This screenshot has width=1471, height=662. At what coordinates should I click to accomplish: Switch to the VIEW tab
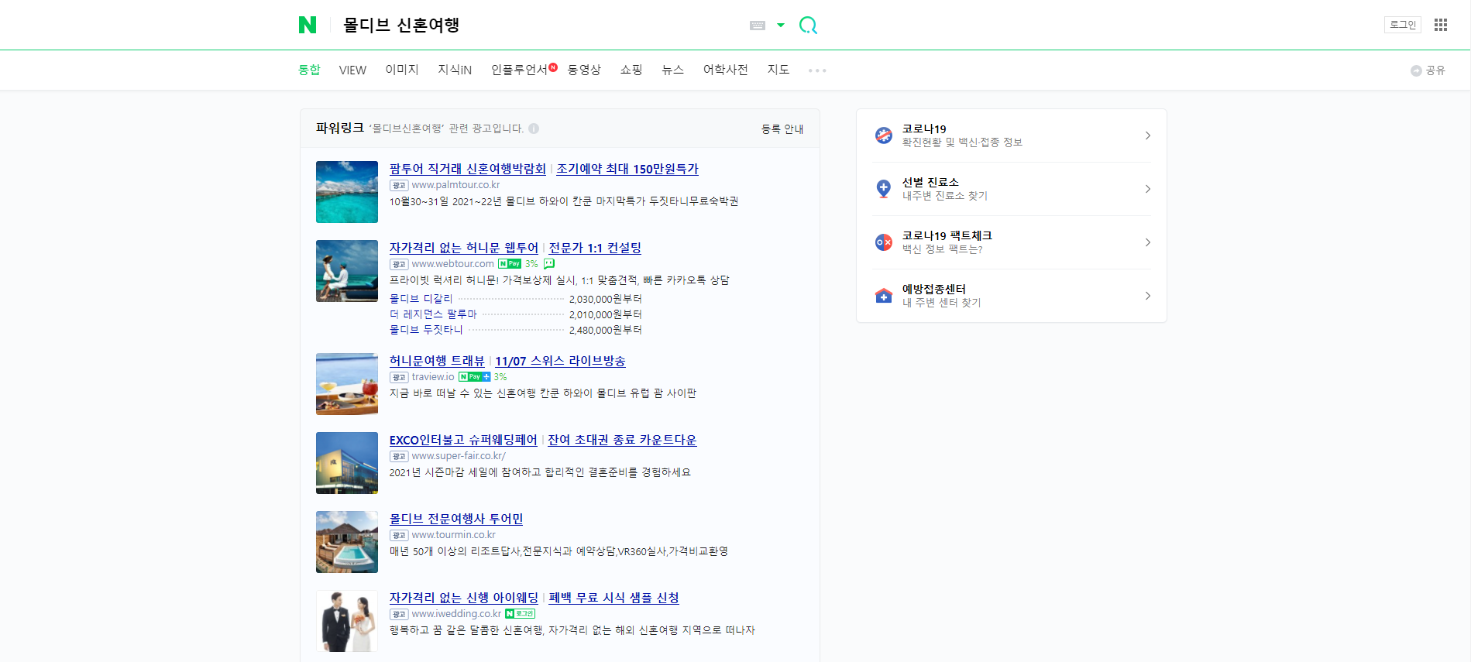pyautogui.click(x=352, y=70)
